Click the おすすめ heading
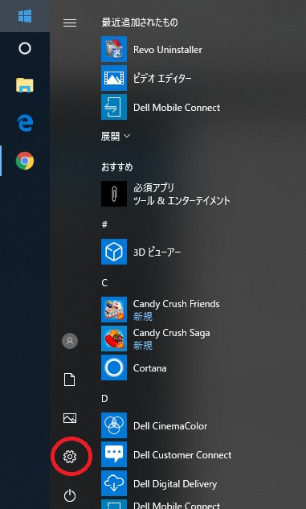The image size is (306, 509). (117, 167)
